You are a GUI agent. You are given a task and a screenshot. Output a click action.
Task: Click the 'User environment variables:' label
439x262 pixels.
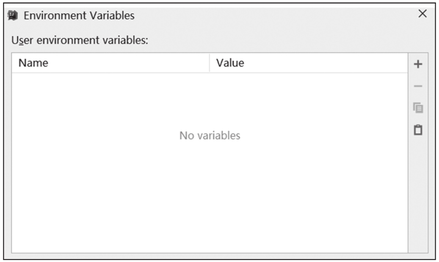[x=80, y=40]
